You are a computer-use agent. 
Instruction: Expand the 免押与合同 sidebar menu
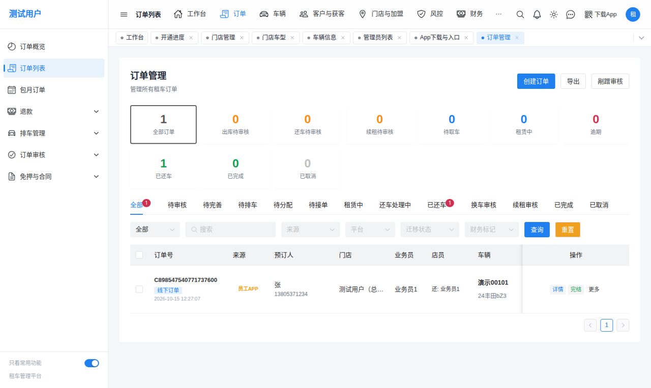[54, 177]
